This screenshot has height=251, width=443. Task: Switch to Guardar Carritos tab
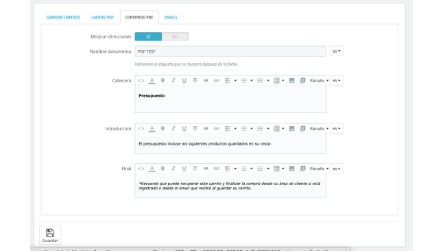tap(63, 17)
